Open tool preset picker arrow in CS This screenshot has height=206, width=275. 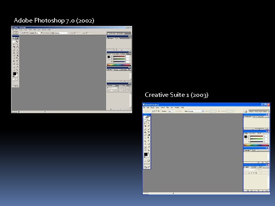(149, 111)
